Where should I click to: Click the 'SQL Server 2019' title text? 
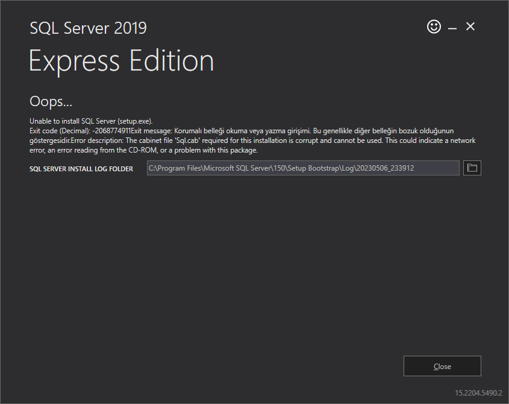click(x=88, y=28)
